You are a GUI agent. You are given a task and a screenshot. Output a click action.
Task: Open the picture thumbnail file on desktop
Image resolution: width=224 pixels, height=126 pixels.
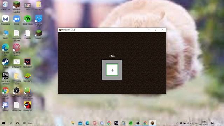coord(28,6)
